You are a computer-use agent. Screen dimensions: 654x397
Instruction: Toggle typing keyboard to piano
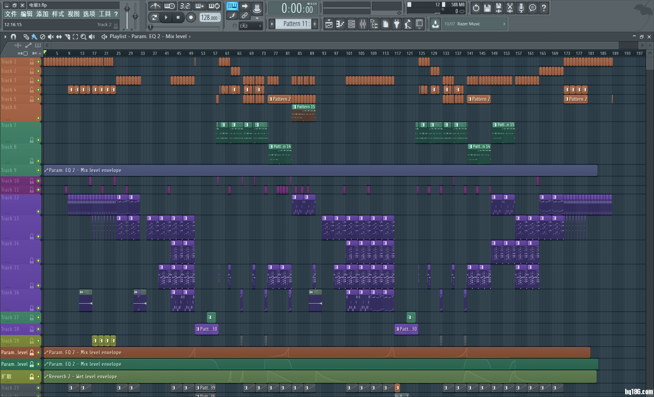click(x=232, y=6)
